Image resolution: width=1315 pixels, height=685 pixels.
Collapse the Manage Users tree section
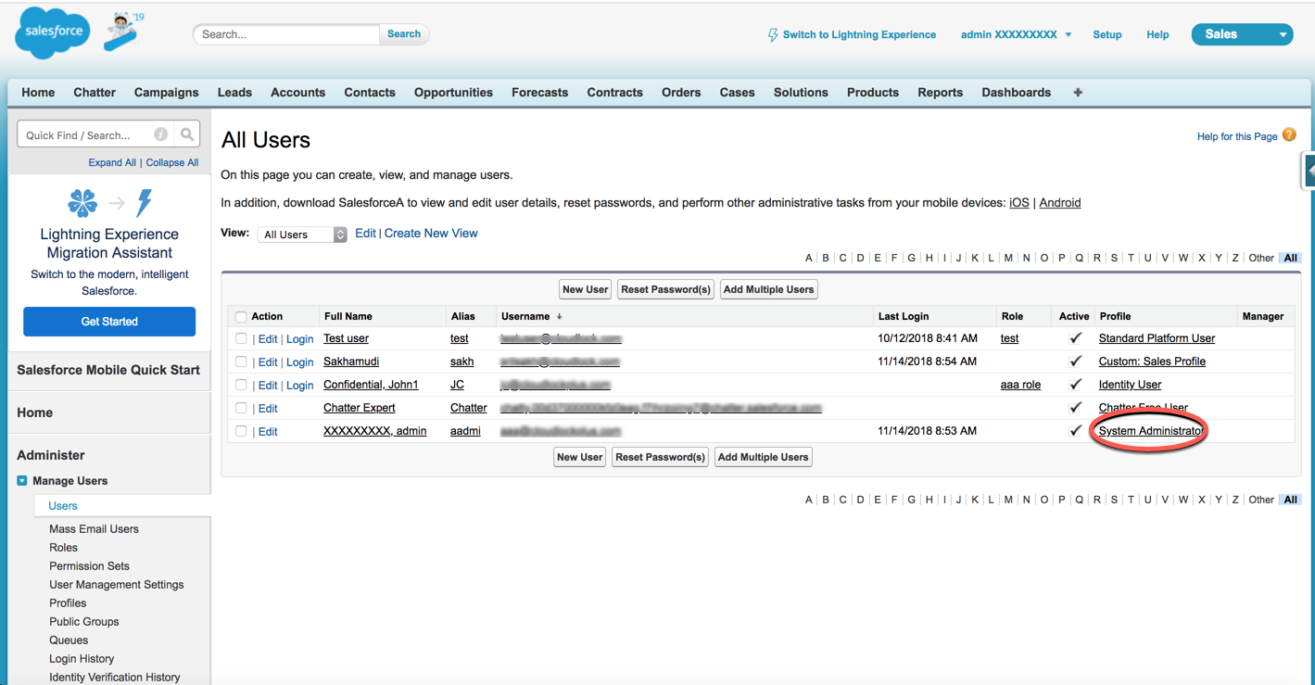point(22,481)
